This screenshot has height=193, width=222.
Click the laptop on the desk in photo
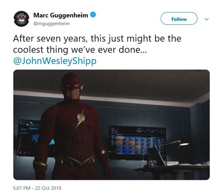pos(157,156)
